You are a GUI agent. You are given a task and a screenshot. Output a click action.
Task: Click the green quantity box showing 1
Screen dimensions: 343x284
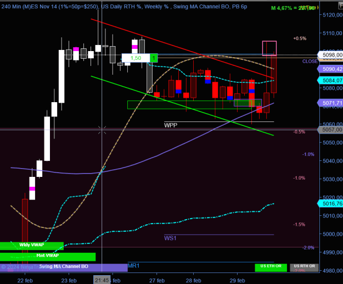tap(154, 58)
